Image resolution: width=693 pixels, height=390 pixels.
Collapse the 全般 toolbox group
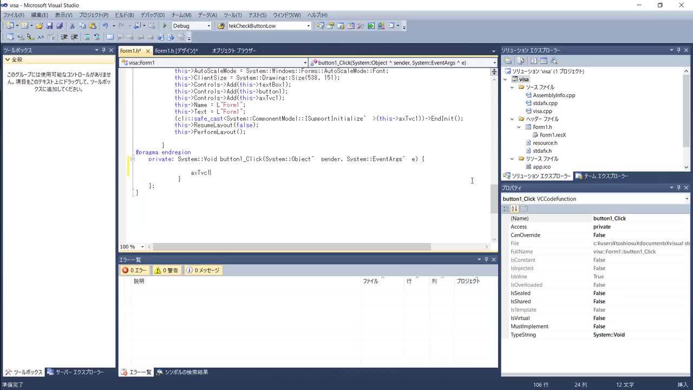[x=7, y=60]
